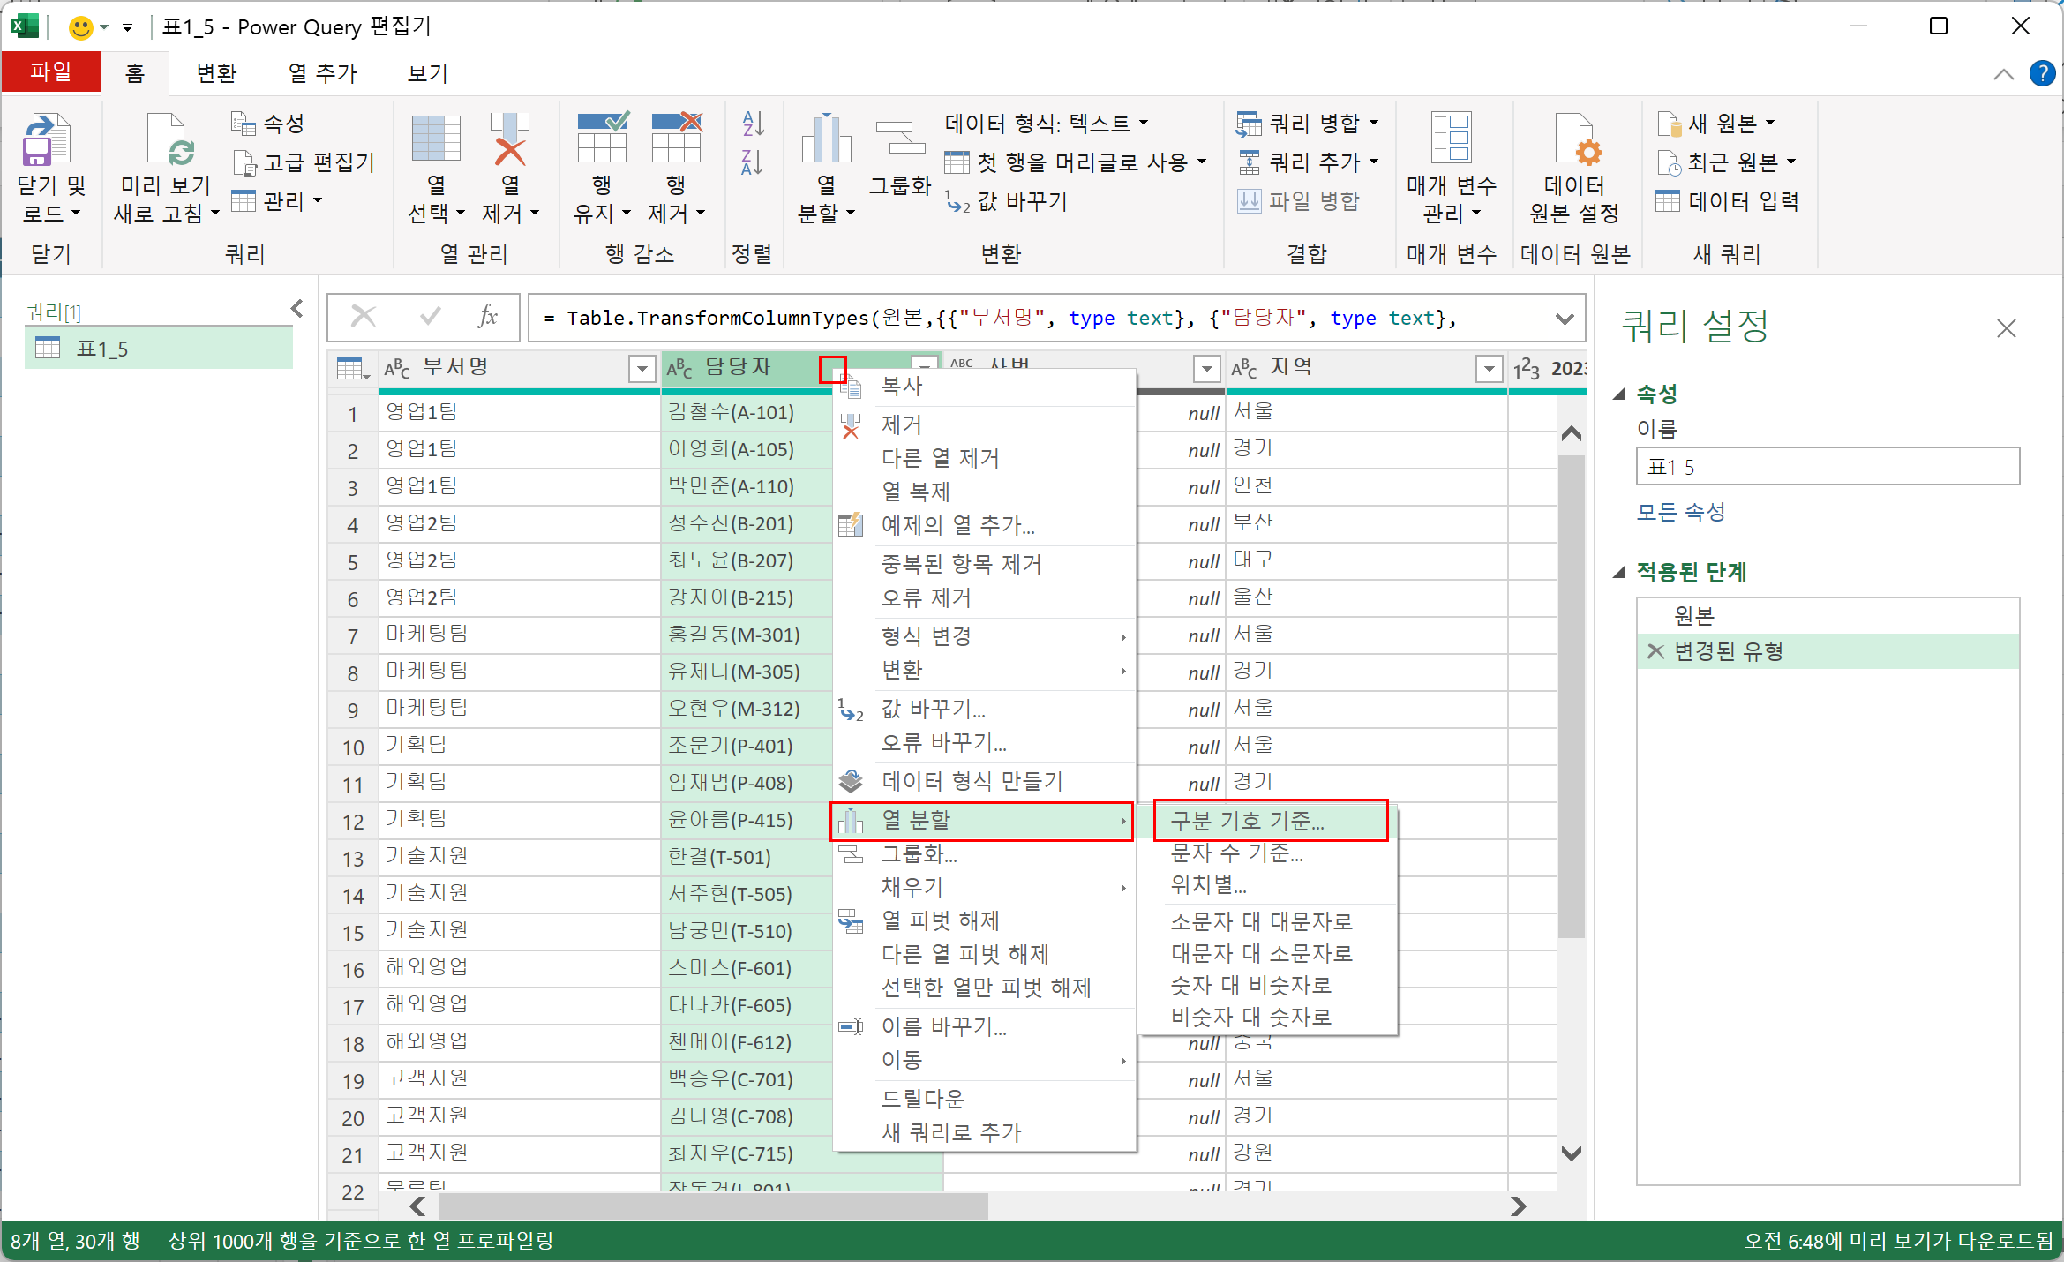
Task: Select 열 분할 in the context menu
Action: (982, 821)
